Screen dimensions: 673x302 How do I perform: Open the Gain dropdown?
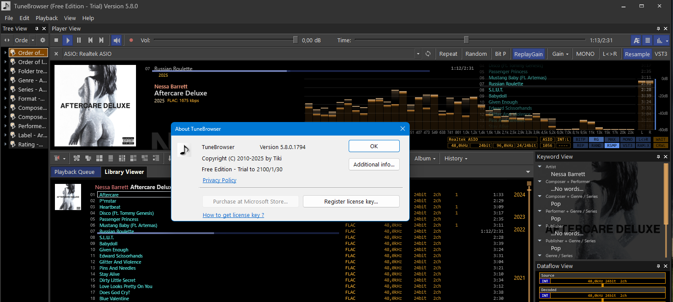[560, 54]
